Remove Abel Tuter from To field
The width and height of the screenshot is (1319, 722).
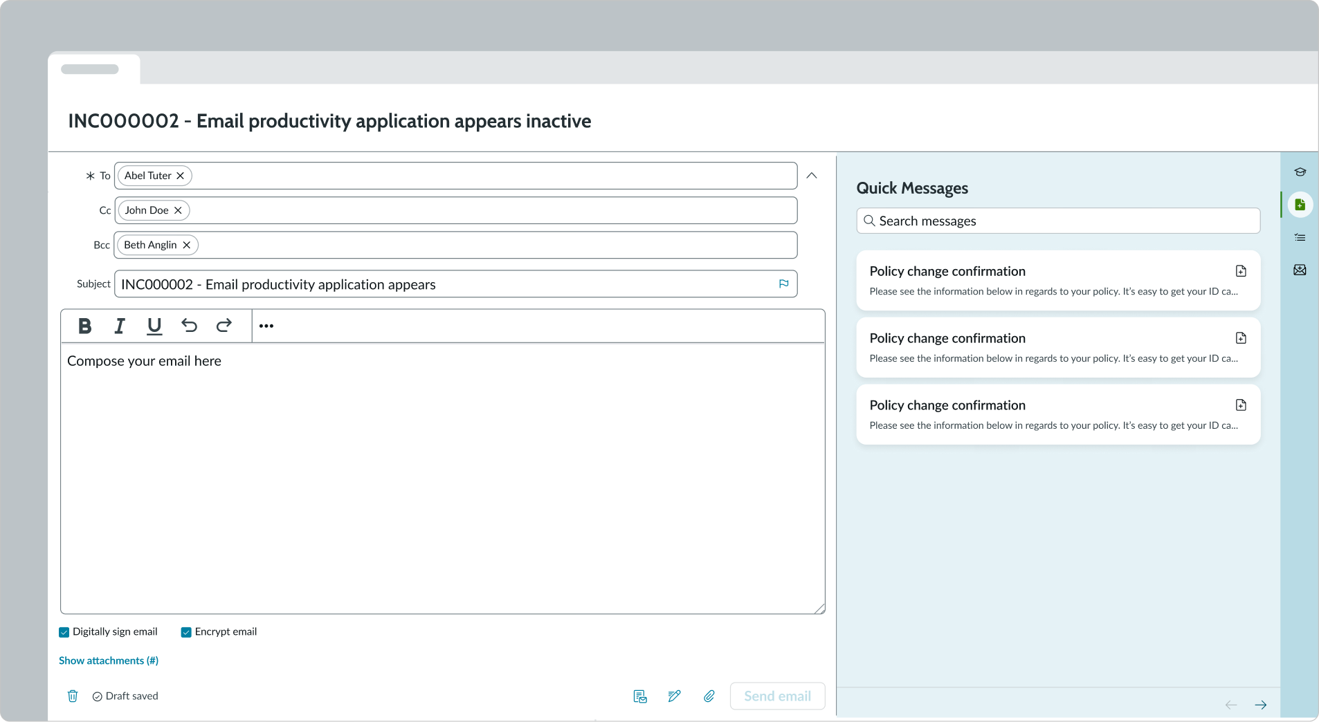(181, 176)
